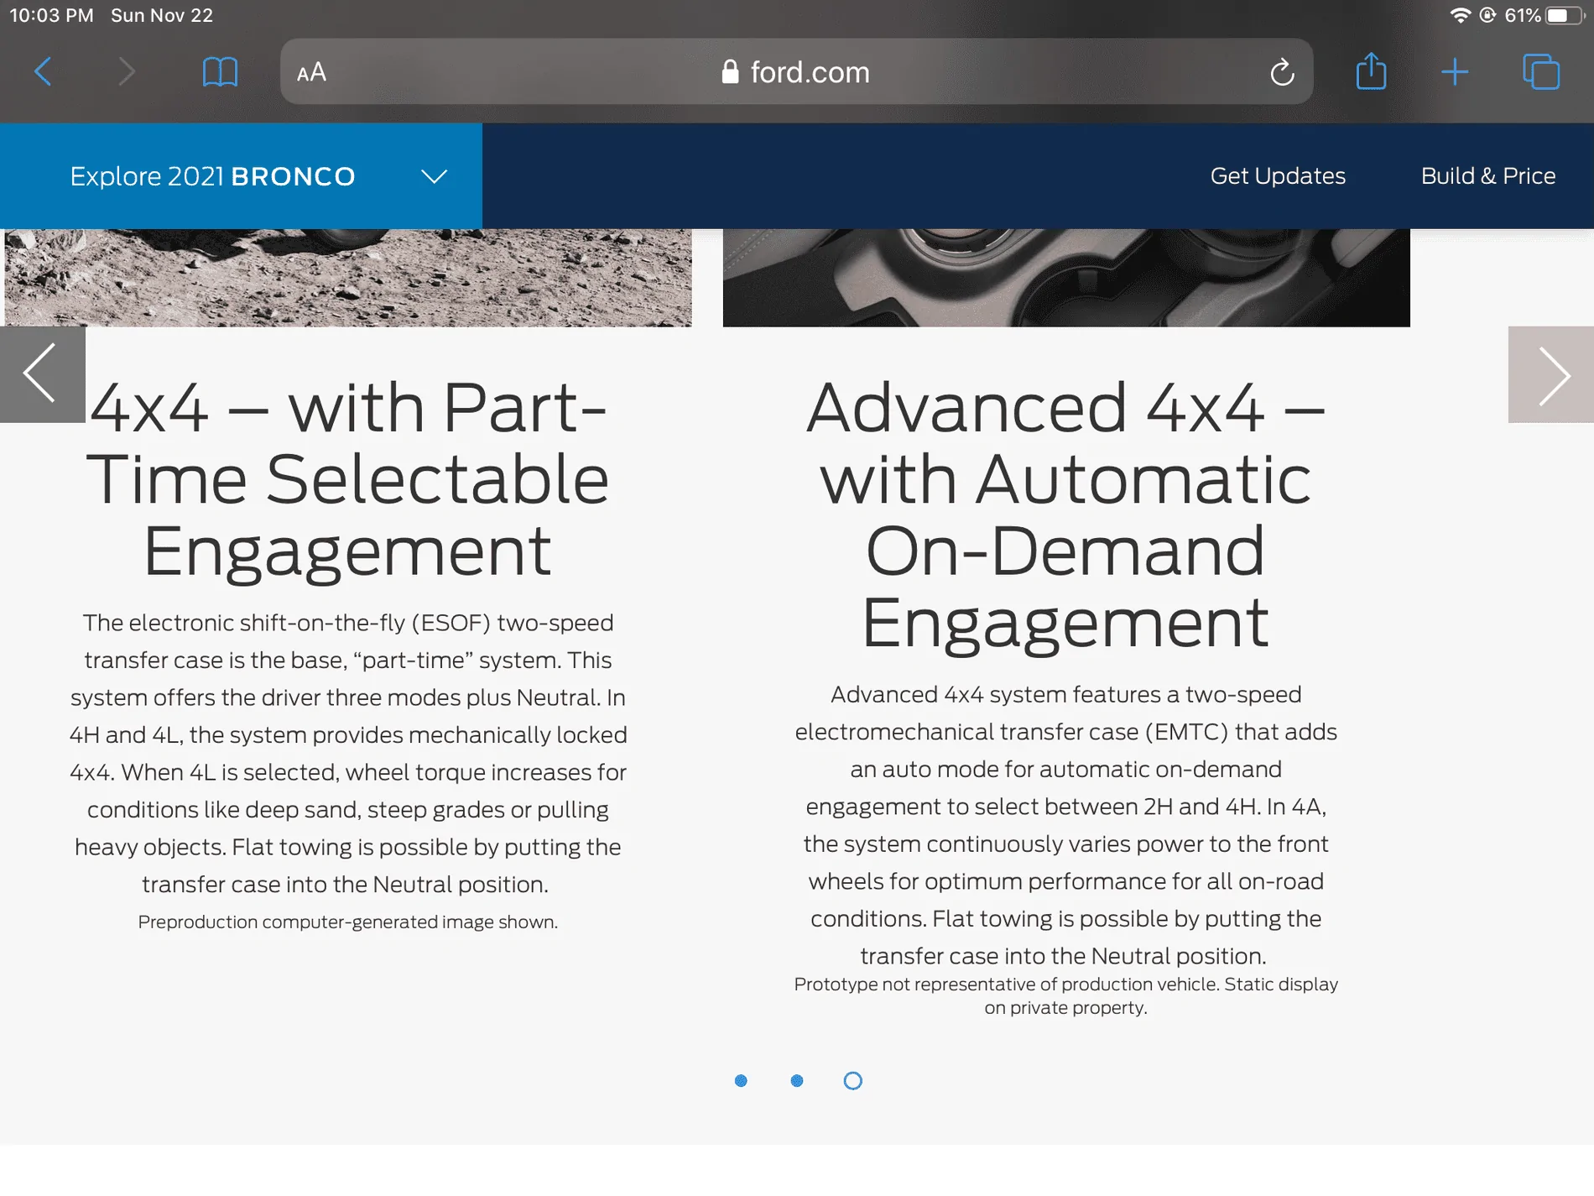The width and height of the screenshot is (1594, 1196).
Task: Select the first carousel dot
Action: tap(741, 1081)
